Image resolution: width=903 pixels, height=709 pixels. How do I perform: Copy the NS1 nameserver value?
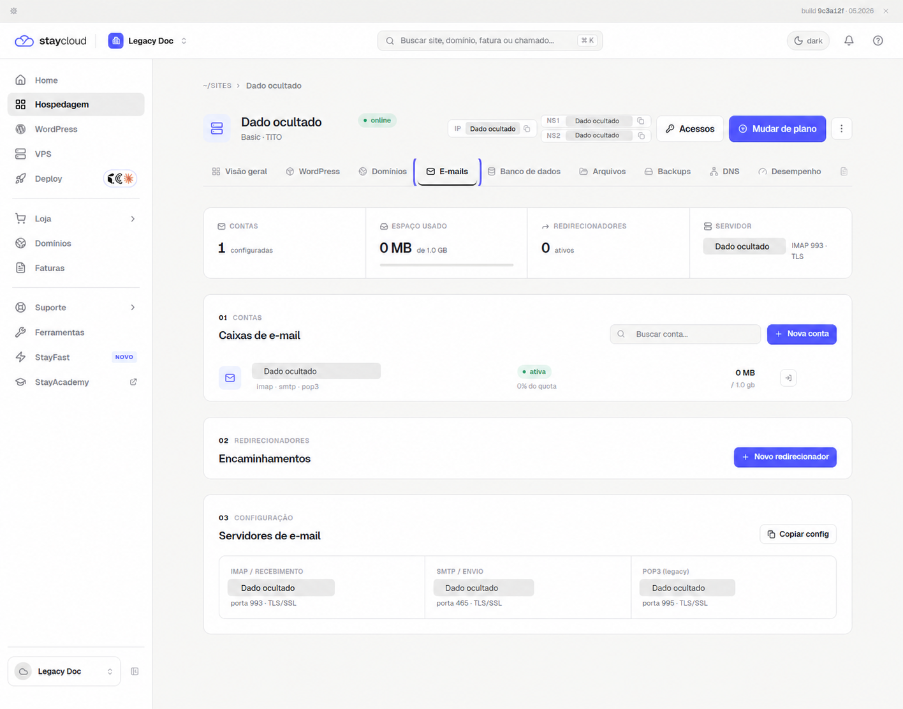pyautogui.click(x=641, y=121)
